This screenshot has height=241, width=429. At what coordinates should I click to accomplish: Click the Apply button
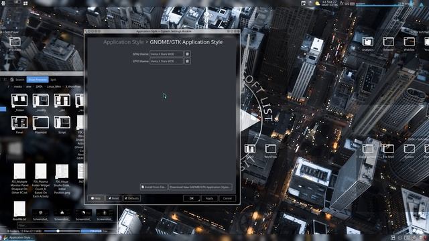click(209, 198)
